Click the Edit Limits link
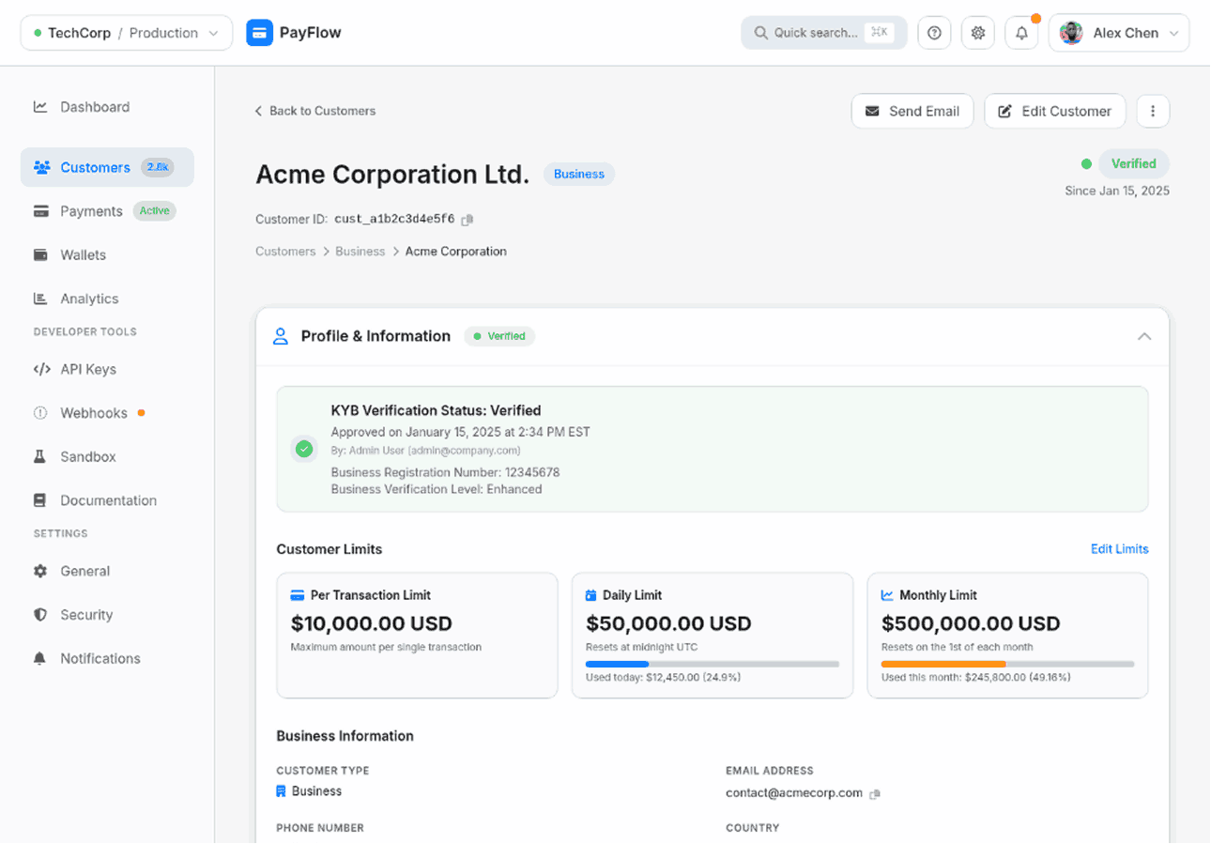The image size is (1211, 844). 1119,549
